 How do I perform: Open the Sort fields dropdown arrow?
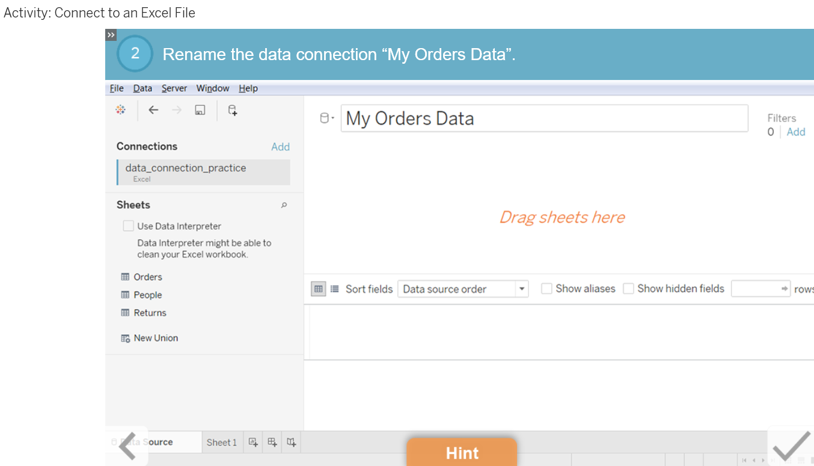click(522, 289)
